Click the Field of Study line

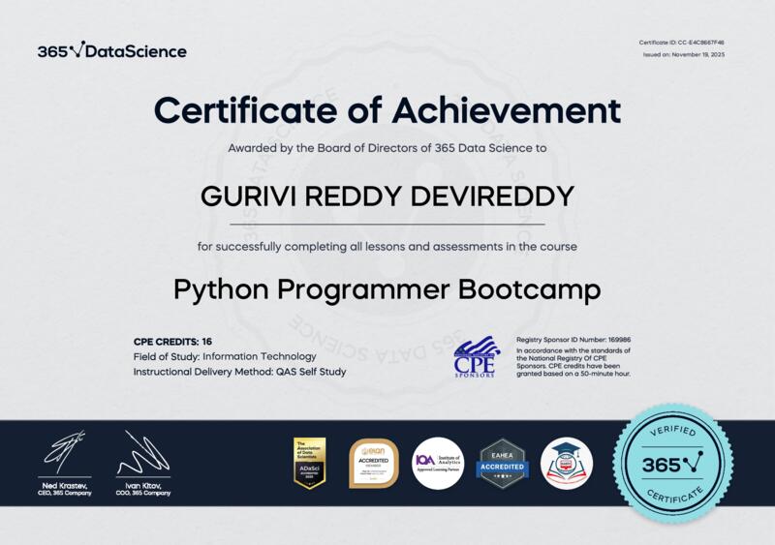[225, 356]
